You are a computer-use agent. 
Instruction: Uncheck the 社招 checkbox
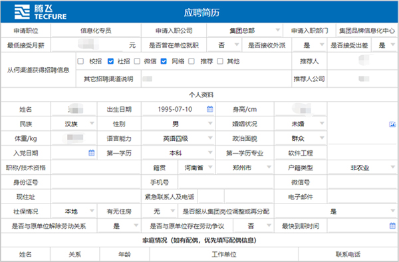tap(110, 61)
